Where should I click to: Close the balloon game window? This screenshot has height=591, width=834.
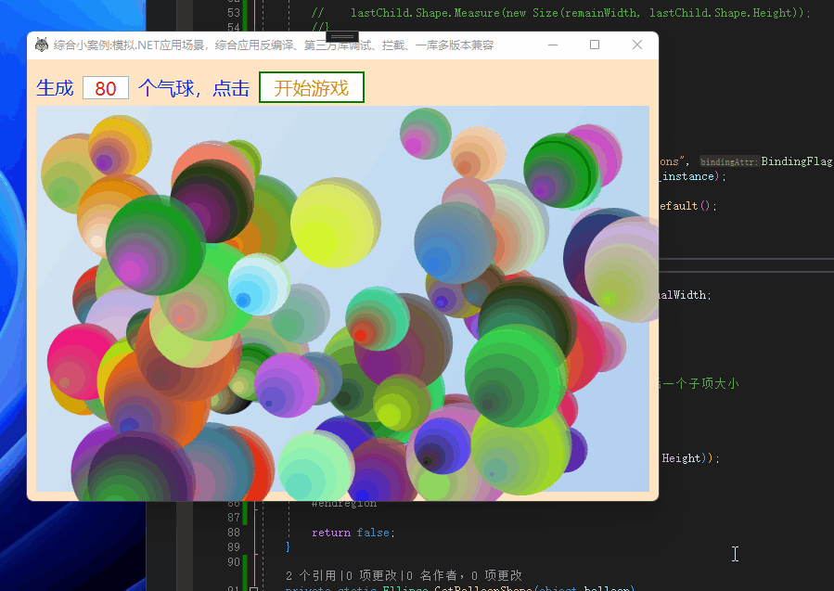[637, 45]
